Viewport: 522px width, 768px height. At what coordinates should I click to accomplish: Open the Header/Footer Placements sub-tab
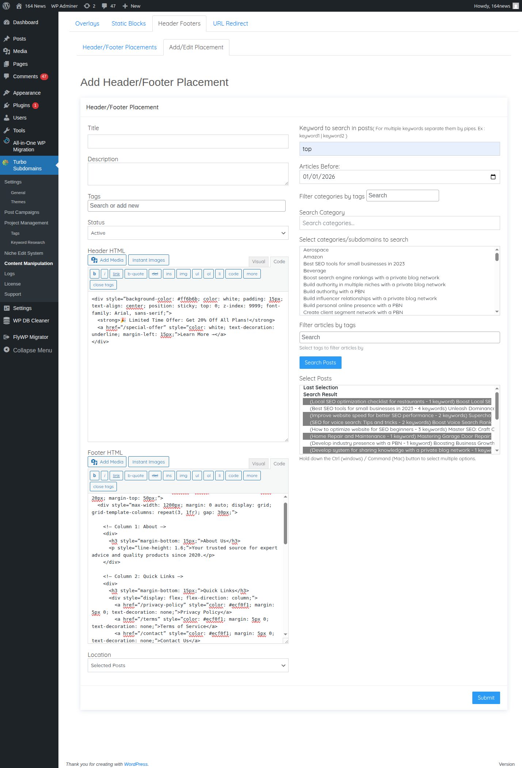(119, 47)
